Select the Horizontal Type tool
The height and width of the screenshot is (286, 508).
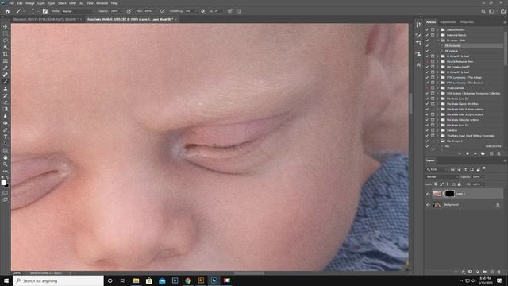point(6,137)
